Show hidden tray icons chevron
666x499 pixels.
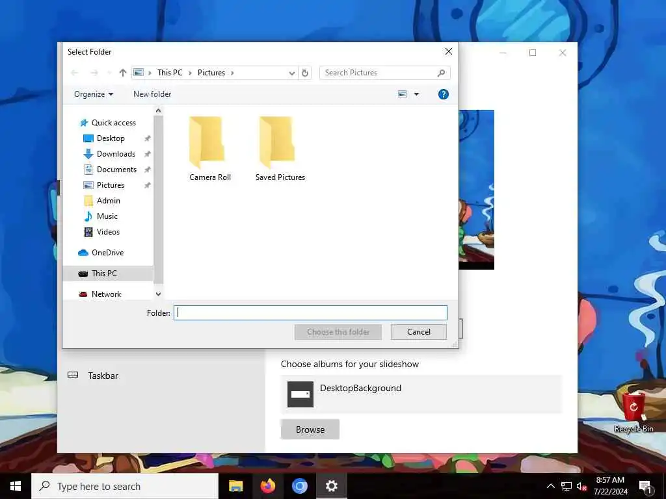click(x=550, y=486)
